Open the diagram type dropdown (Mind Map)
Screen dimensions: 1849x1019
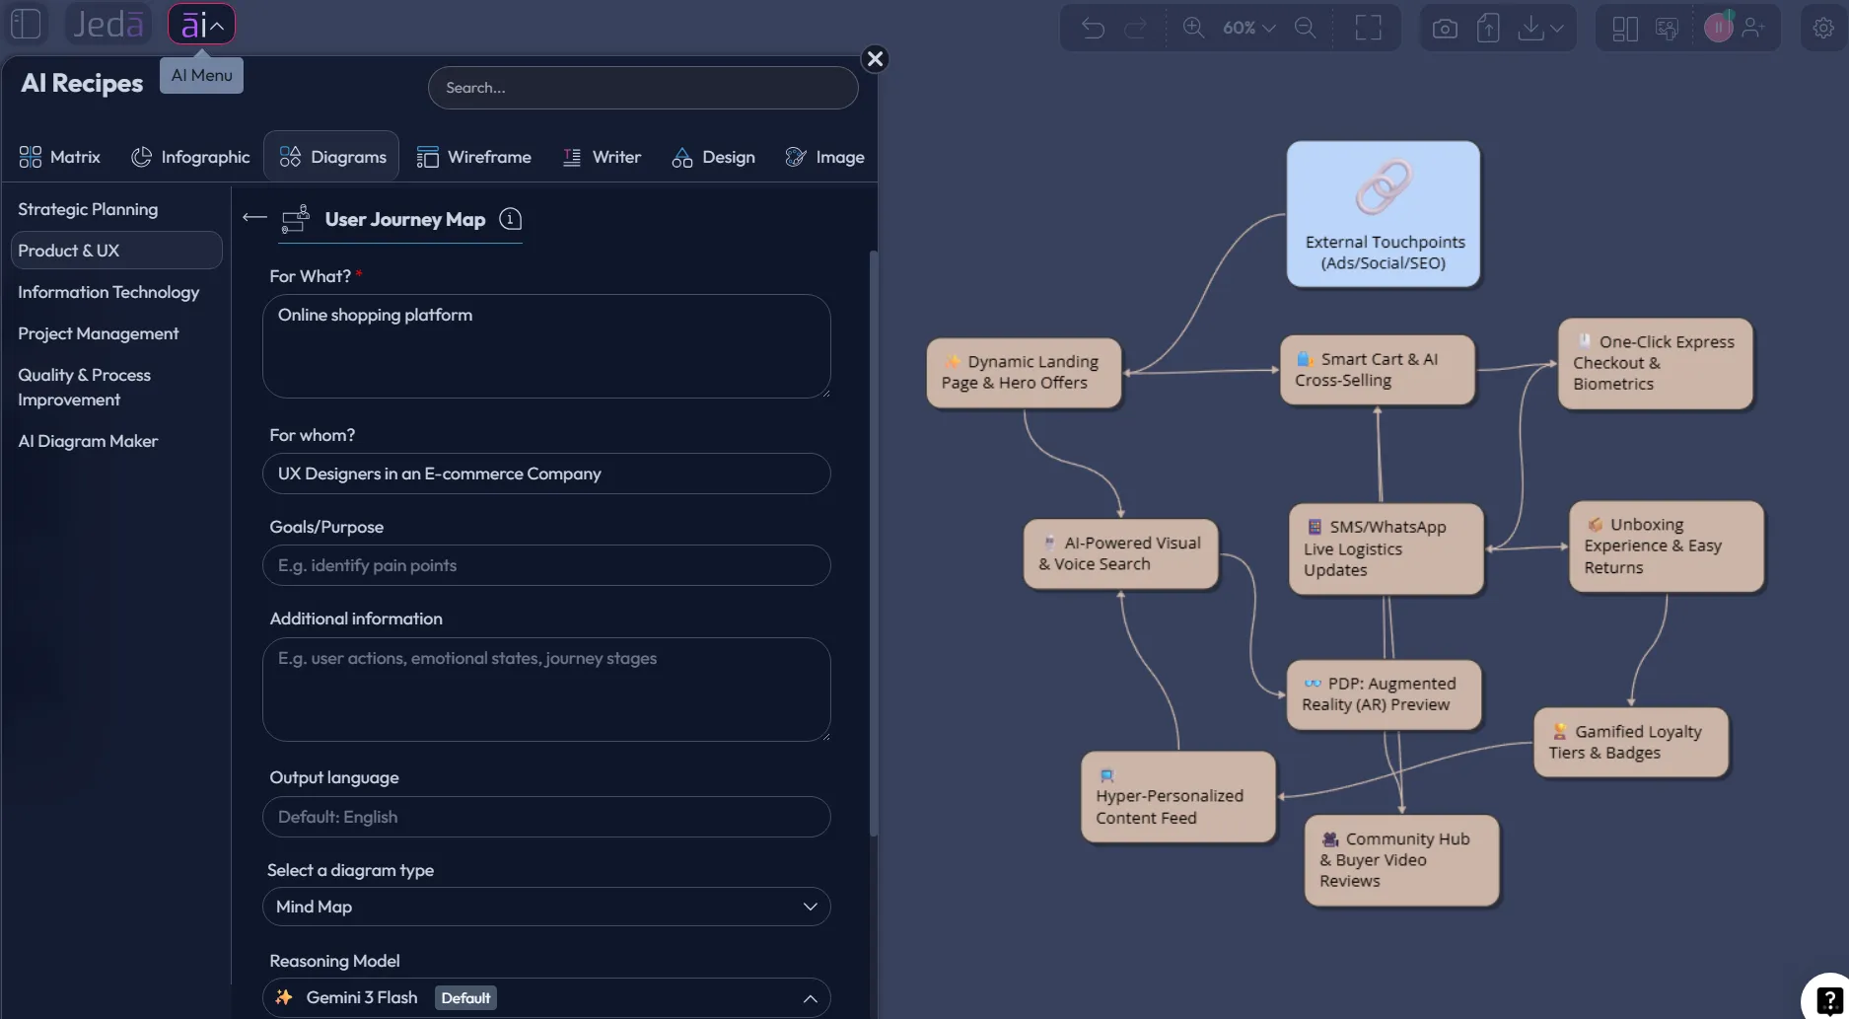[546, 907]
